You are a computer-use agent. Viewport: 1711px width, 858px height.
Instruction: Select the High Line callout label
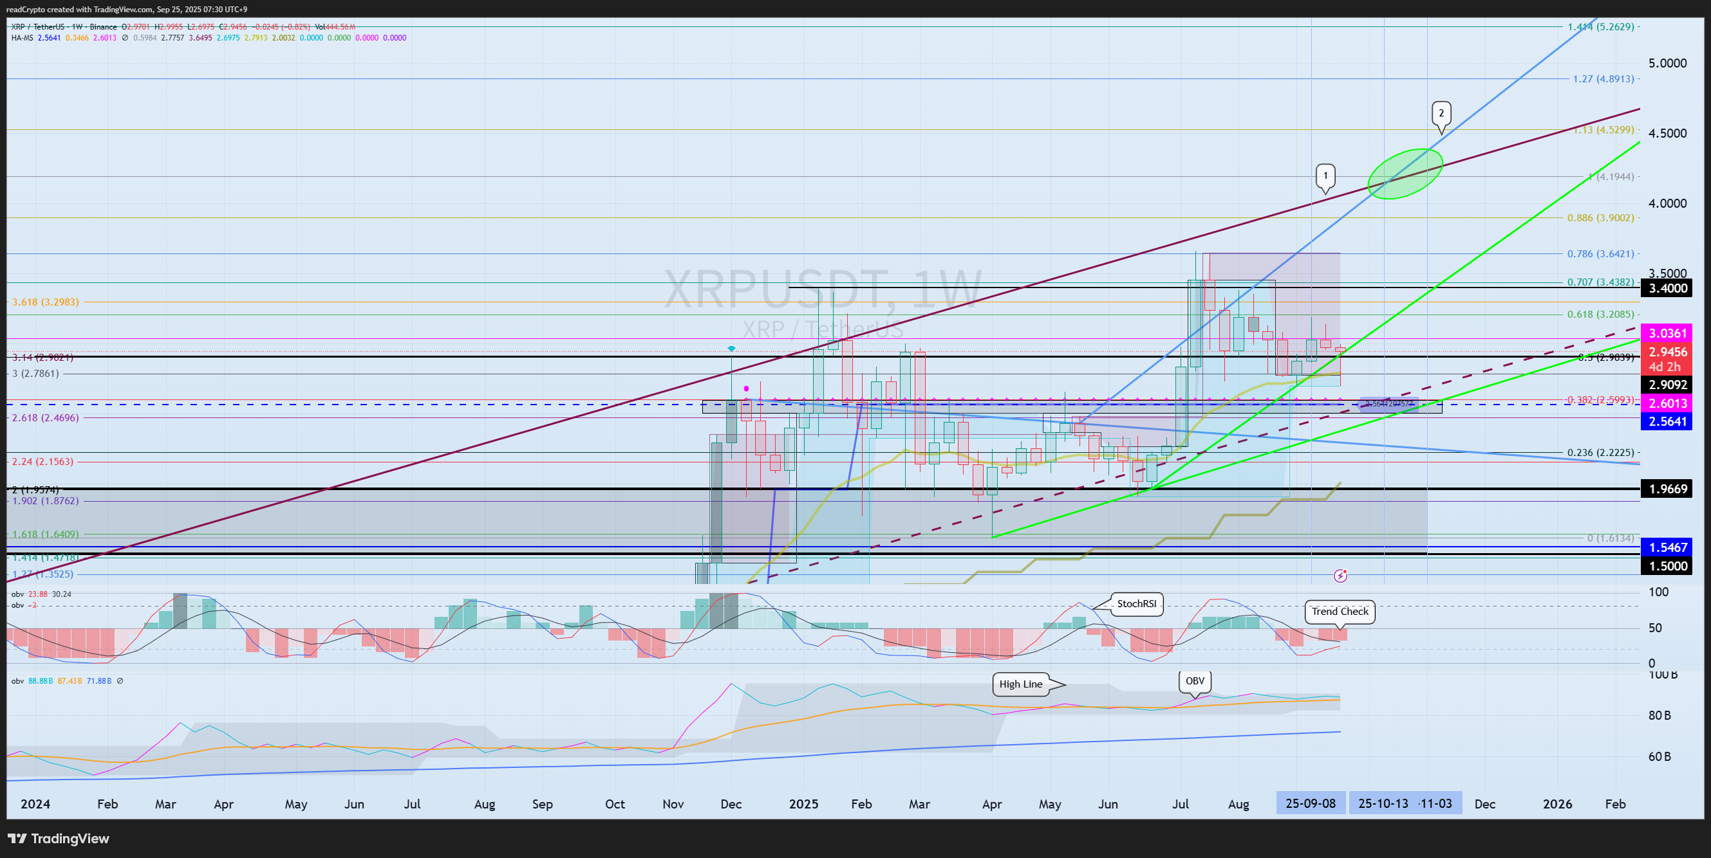click(1021, 684)
